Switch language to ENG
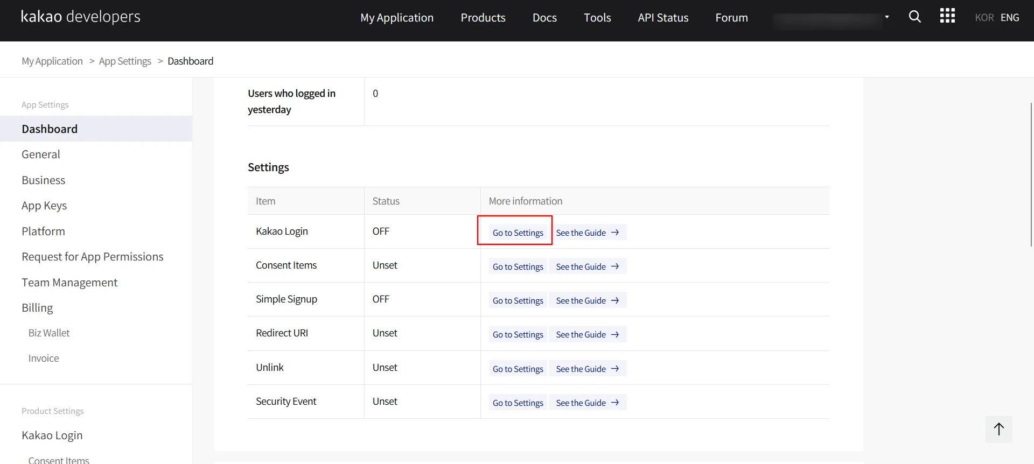Screen dimensions: 1034x464 tap(1010, 17)
